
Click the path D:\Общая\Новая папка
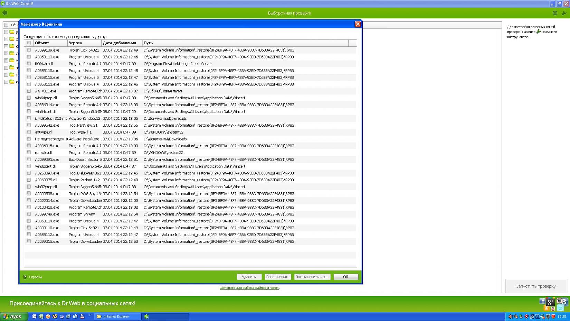pyautogui.click(x=163, y=91)
